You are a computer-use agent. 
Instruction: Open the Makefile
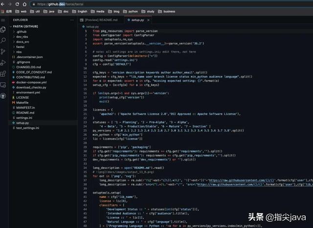point(22,103)
